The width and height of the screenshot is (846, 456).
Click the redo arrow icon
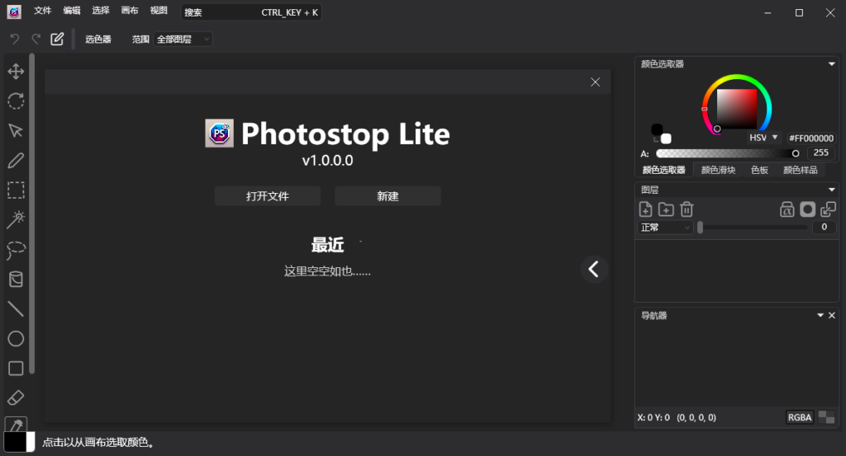point(36,39)
